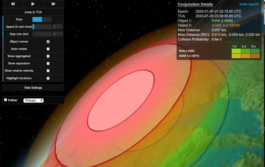
Task: Click Jump to TCA button
Action: pyautogui.click(x=33, y=12)
